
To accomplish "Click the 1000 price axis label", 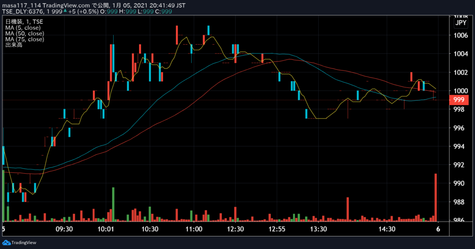I will pos(461,91).
